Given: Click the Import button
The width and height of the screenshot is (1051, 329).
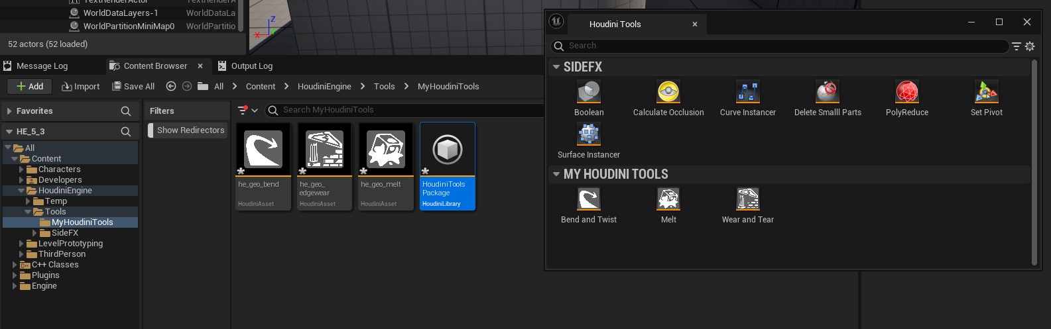Looking at the screenshot, I should (x=80, y=87).
